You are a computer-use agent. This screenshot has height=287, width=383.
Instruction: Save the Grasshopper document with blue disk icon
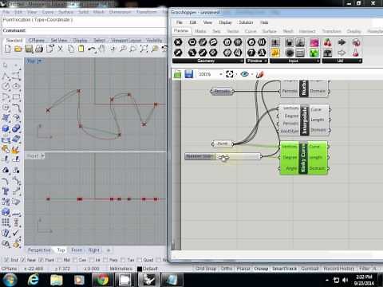pos(189,74)
